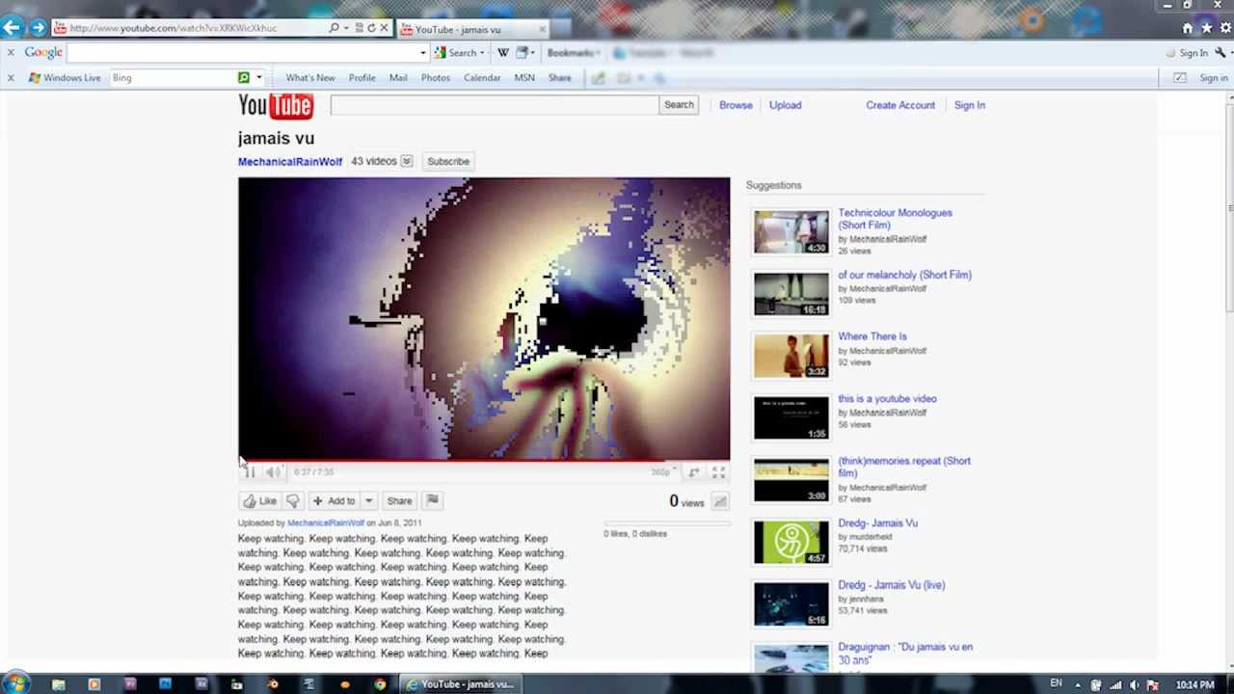The image size is (1234, 694).
Task: Show video statistics next to views
Action: click(x=720, y=501)
